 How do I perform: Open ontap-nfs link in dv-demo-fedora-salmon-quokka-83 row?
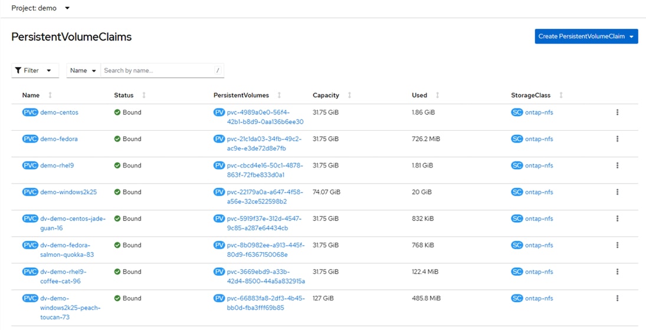coord(539,245)
